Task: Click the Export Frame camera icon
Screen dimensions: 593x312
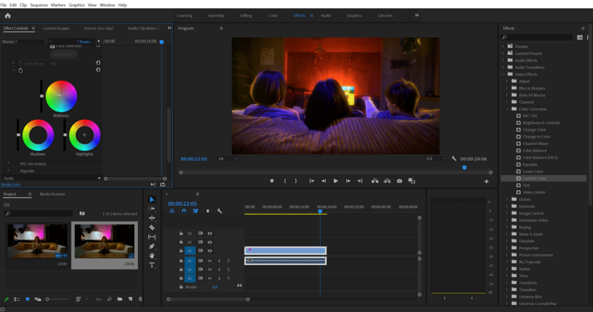Action: pos(399,181)
